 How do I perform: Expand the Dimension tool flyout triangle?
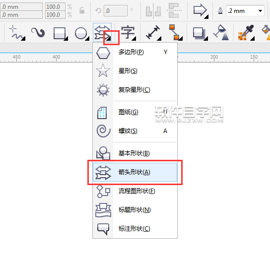pyautogui.click(x=159, y=39)
